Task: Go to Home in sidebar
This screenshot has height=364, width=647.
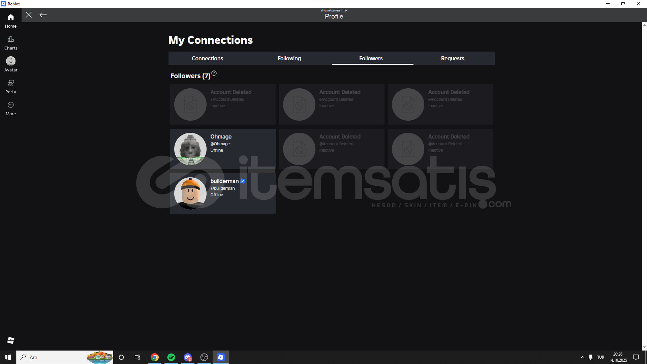Action: click(11, 21)
